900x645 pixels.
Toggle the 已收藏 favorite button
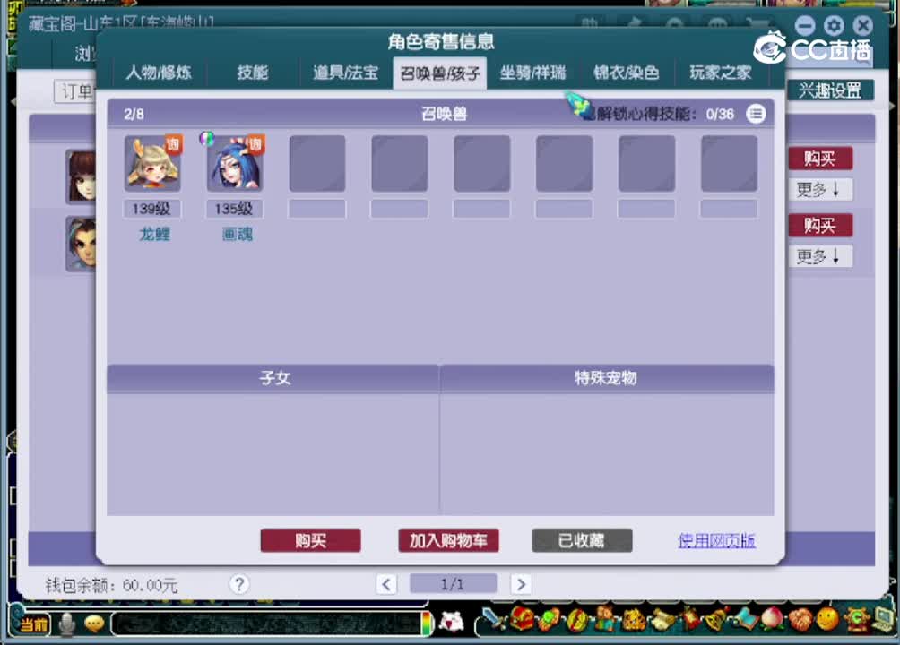[x=582, y=540]
